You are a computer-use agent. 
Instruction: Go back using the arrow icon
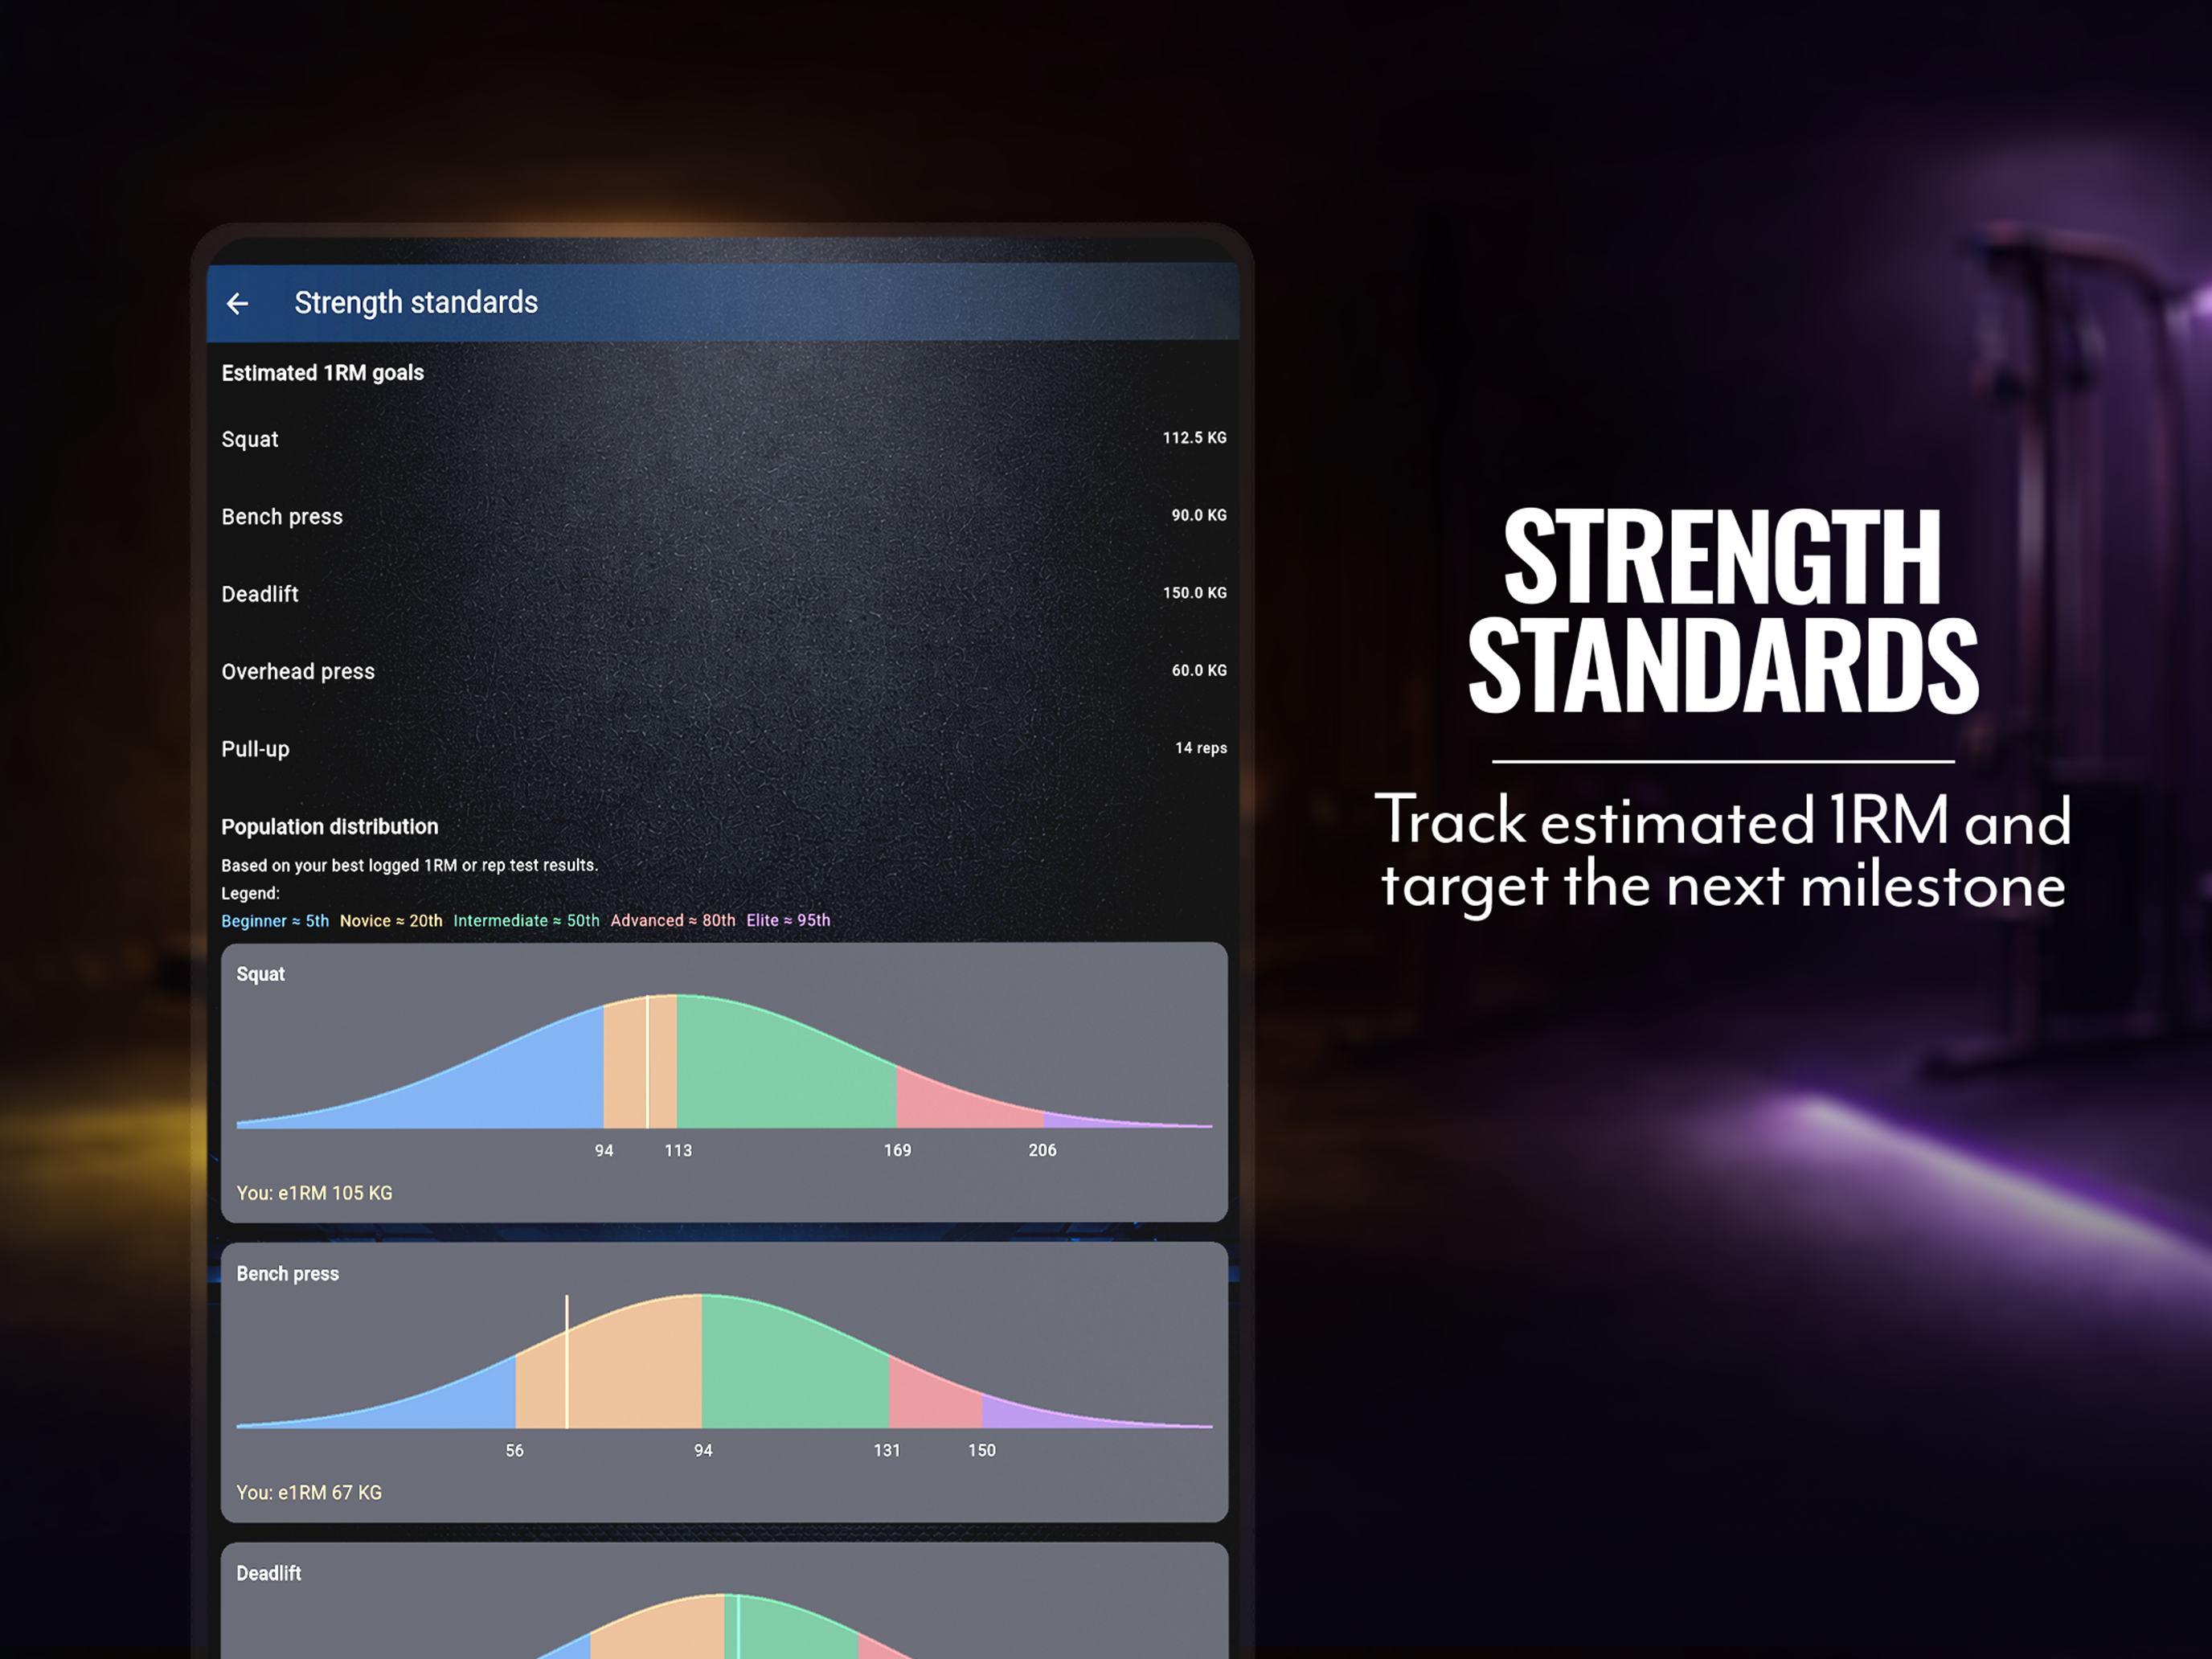pos(237,303)
